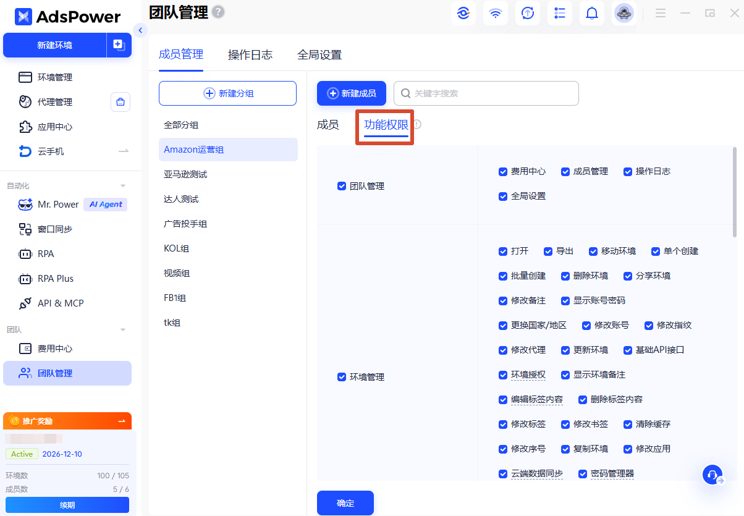Click the Wi-Fi network icon

tap(496, 13)
